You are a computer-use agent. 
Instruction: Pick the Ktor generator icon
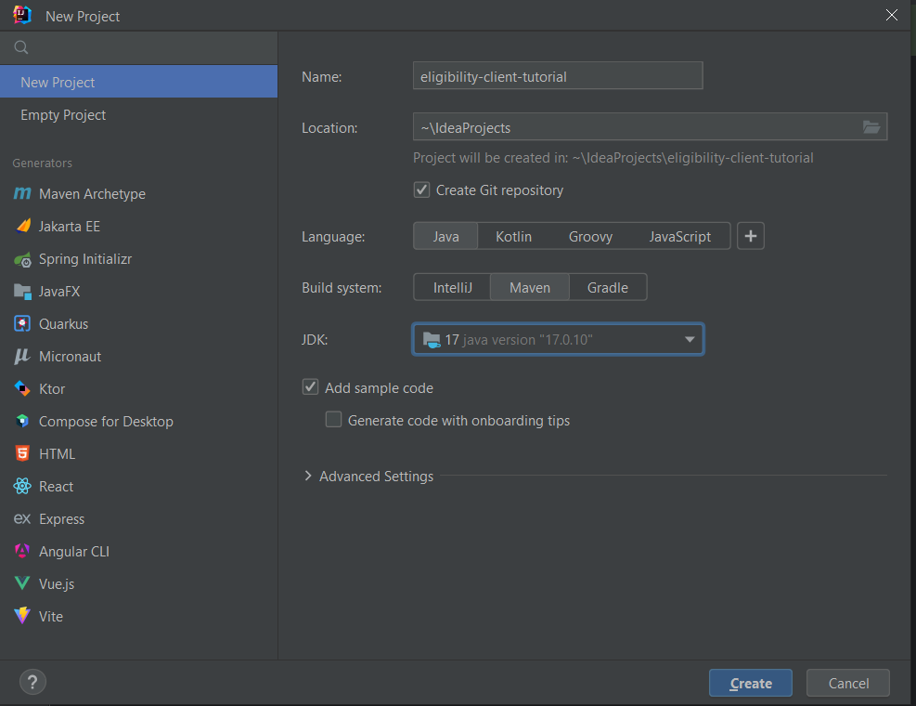22,389
